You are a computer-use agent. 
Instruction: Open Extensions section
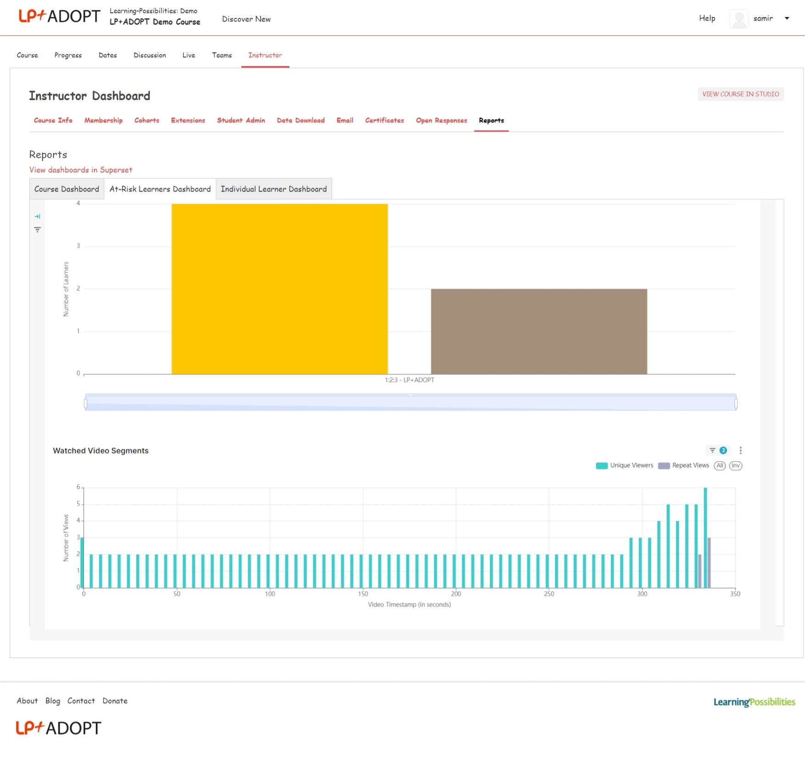click(188, 120)
